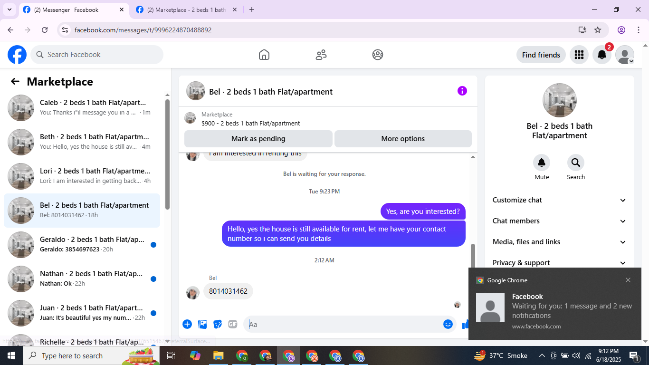Launch Copilot from the taskbar
Screen dimensions: 649x365
click(x=195, y=355)
